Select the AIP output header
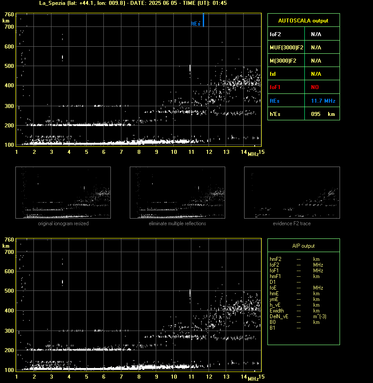Screen dimensions: 373x383 pos(303,246)
